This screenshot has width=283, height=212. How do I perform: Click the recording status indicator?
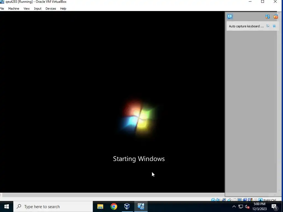tap(245, 200)
